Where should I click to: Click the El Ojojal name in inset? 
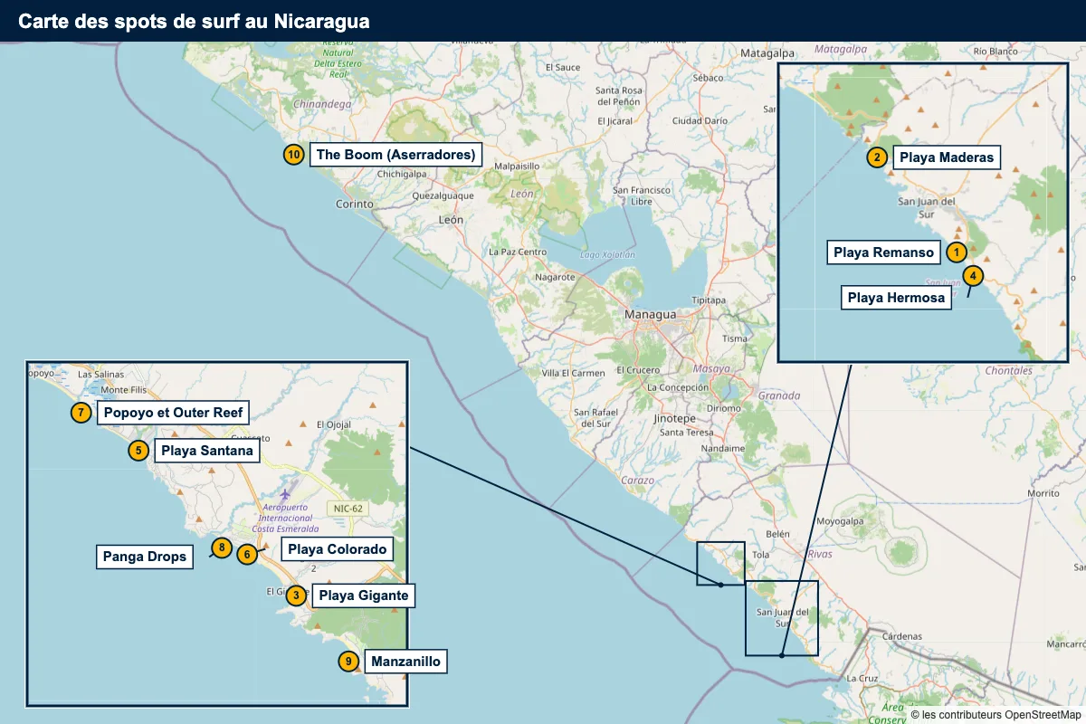pyautogui.click(x=332, y=424)
